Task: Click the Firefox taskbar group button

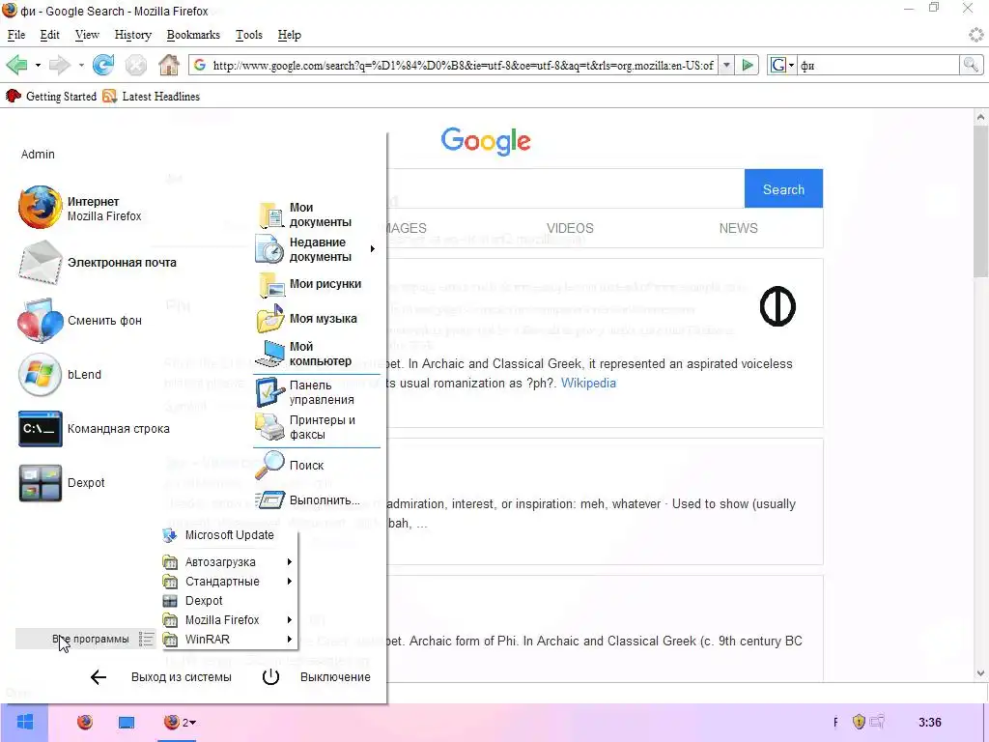Action: point(180,723)
